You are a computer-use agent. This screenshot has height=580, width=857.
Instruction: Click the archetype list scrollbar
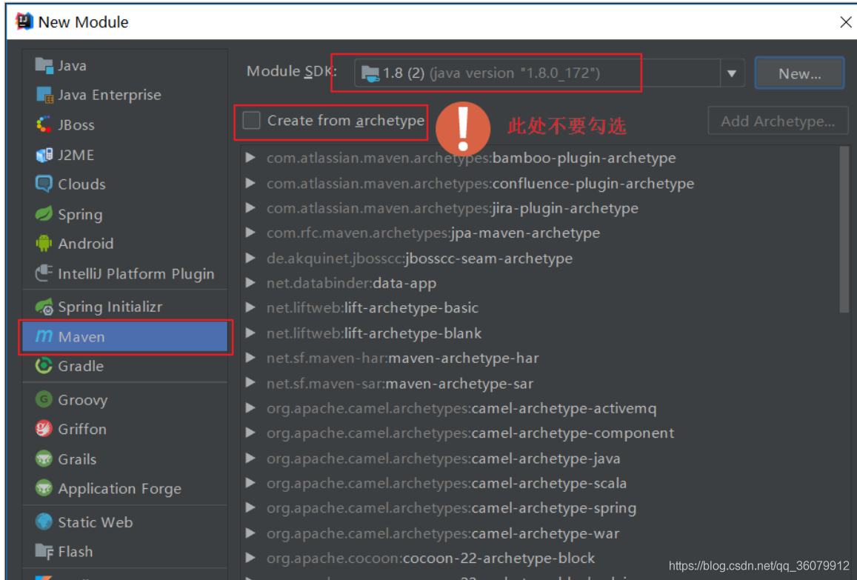[x=844, y=230]
